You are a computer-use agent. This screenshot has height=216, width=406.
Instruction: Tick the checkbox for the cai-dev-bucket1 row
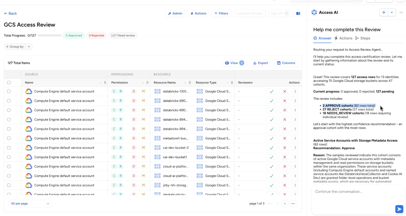[9, 157]
